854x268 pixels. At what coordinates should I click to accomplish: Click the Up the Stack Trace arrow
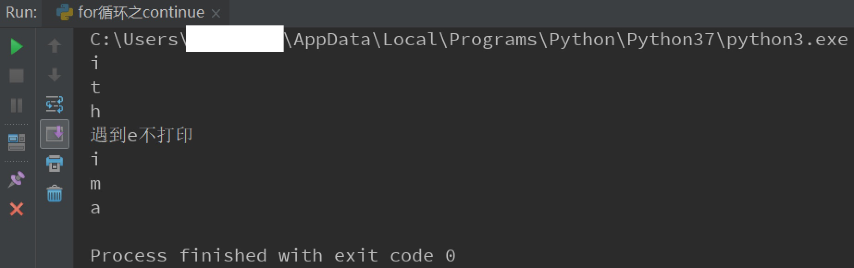click(x=55, y=45)
